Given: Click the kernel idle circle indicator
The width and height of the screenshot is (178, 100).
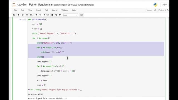Looking at the screenshot, I should (x=167, y=10).
